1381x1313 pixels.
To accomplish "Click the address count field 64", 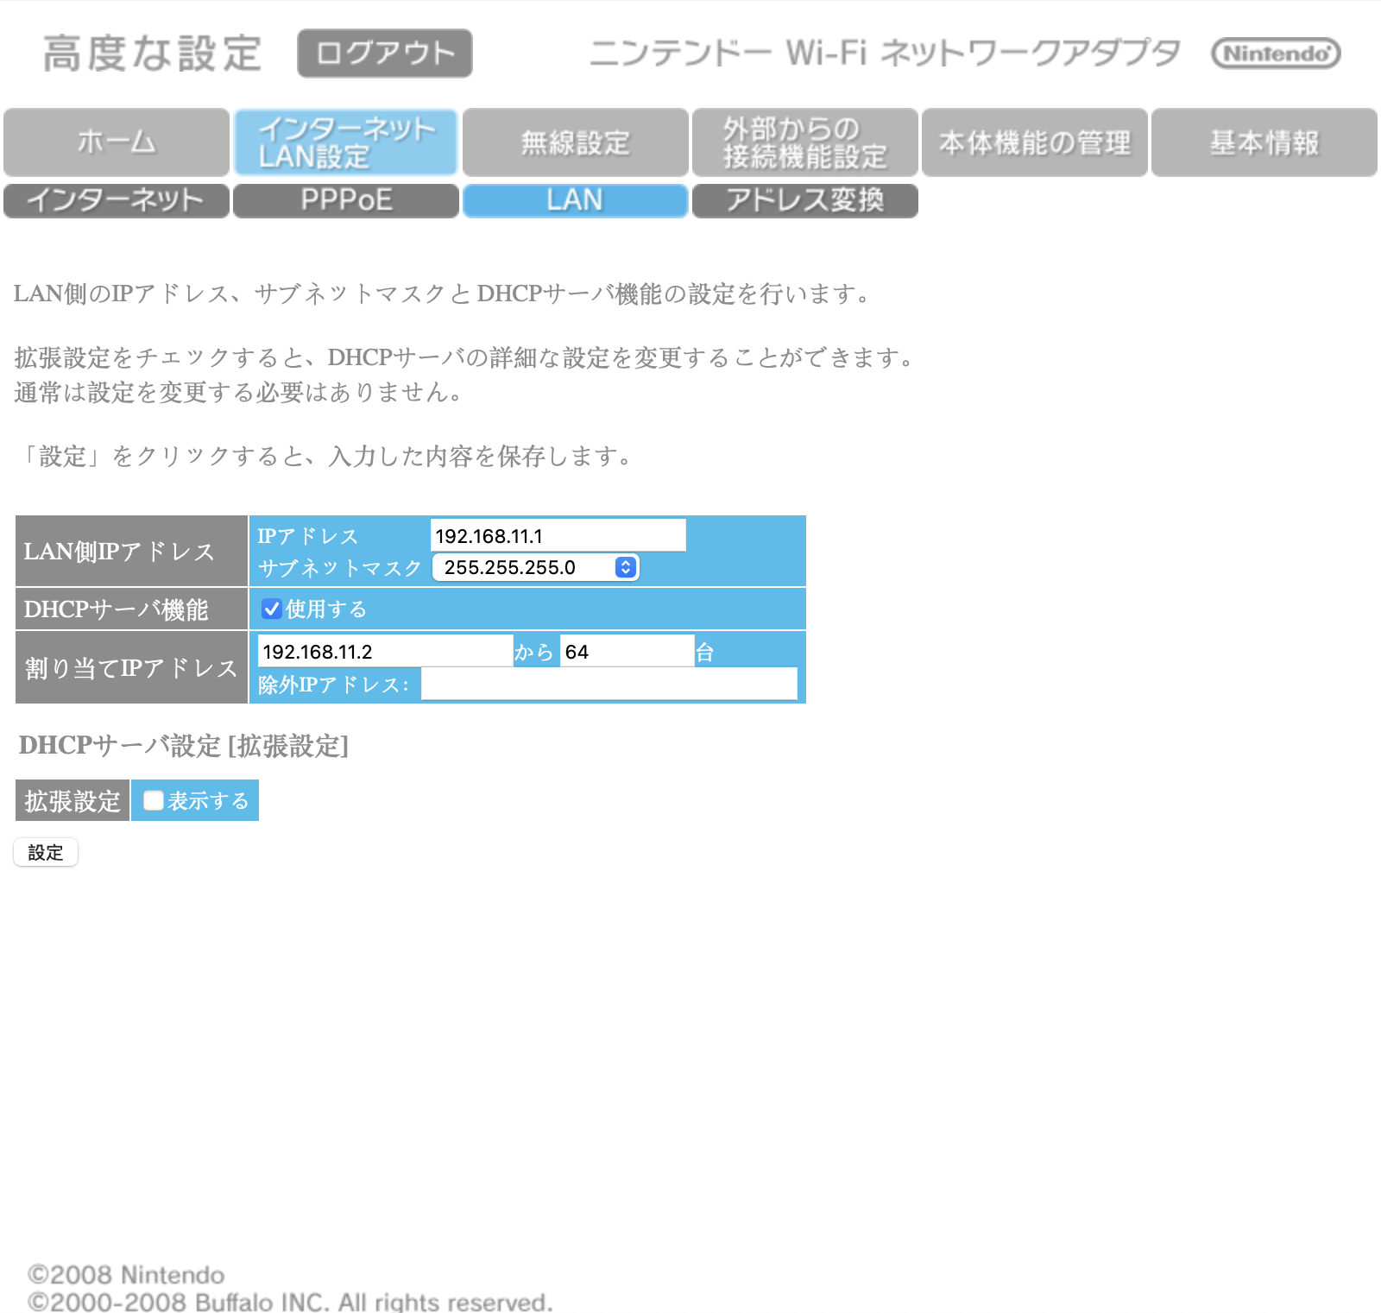I will (627, 651).
